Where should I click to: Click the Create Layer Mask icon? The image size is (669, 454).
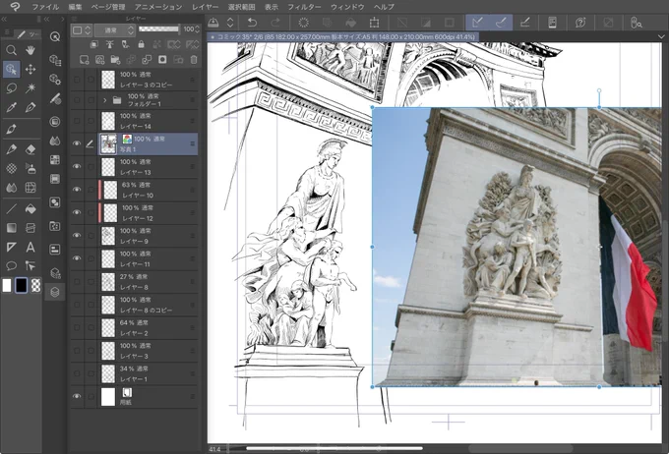[x=162, y=60]
